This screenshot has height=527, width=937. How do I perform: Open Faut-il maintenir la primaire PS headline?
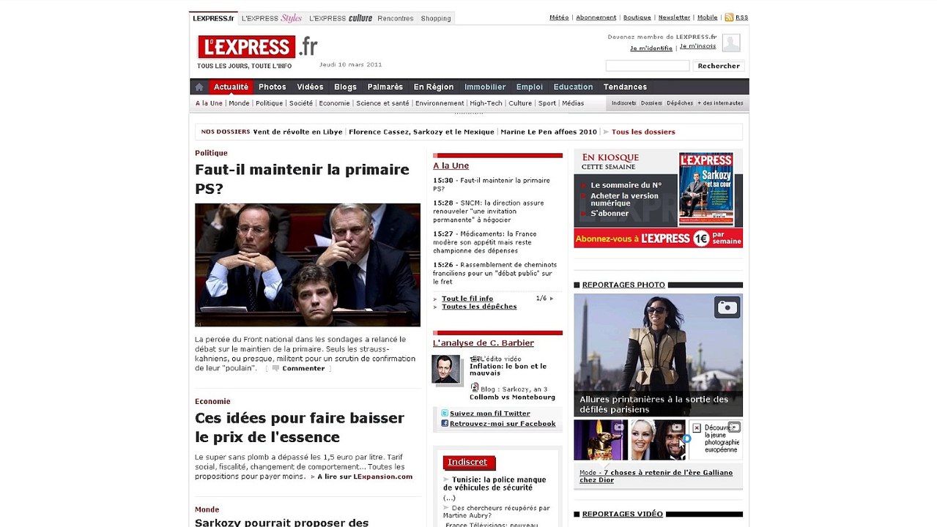point(302,179)
